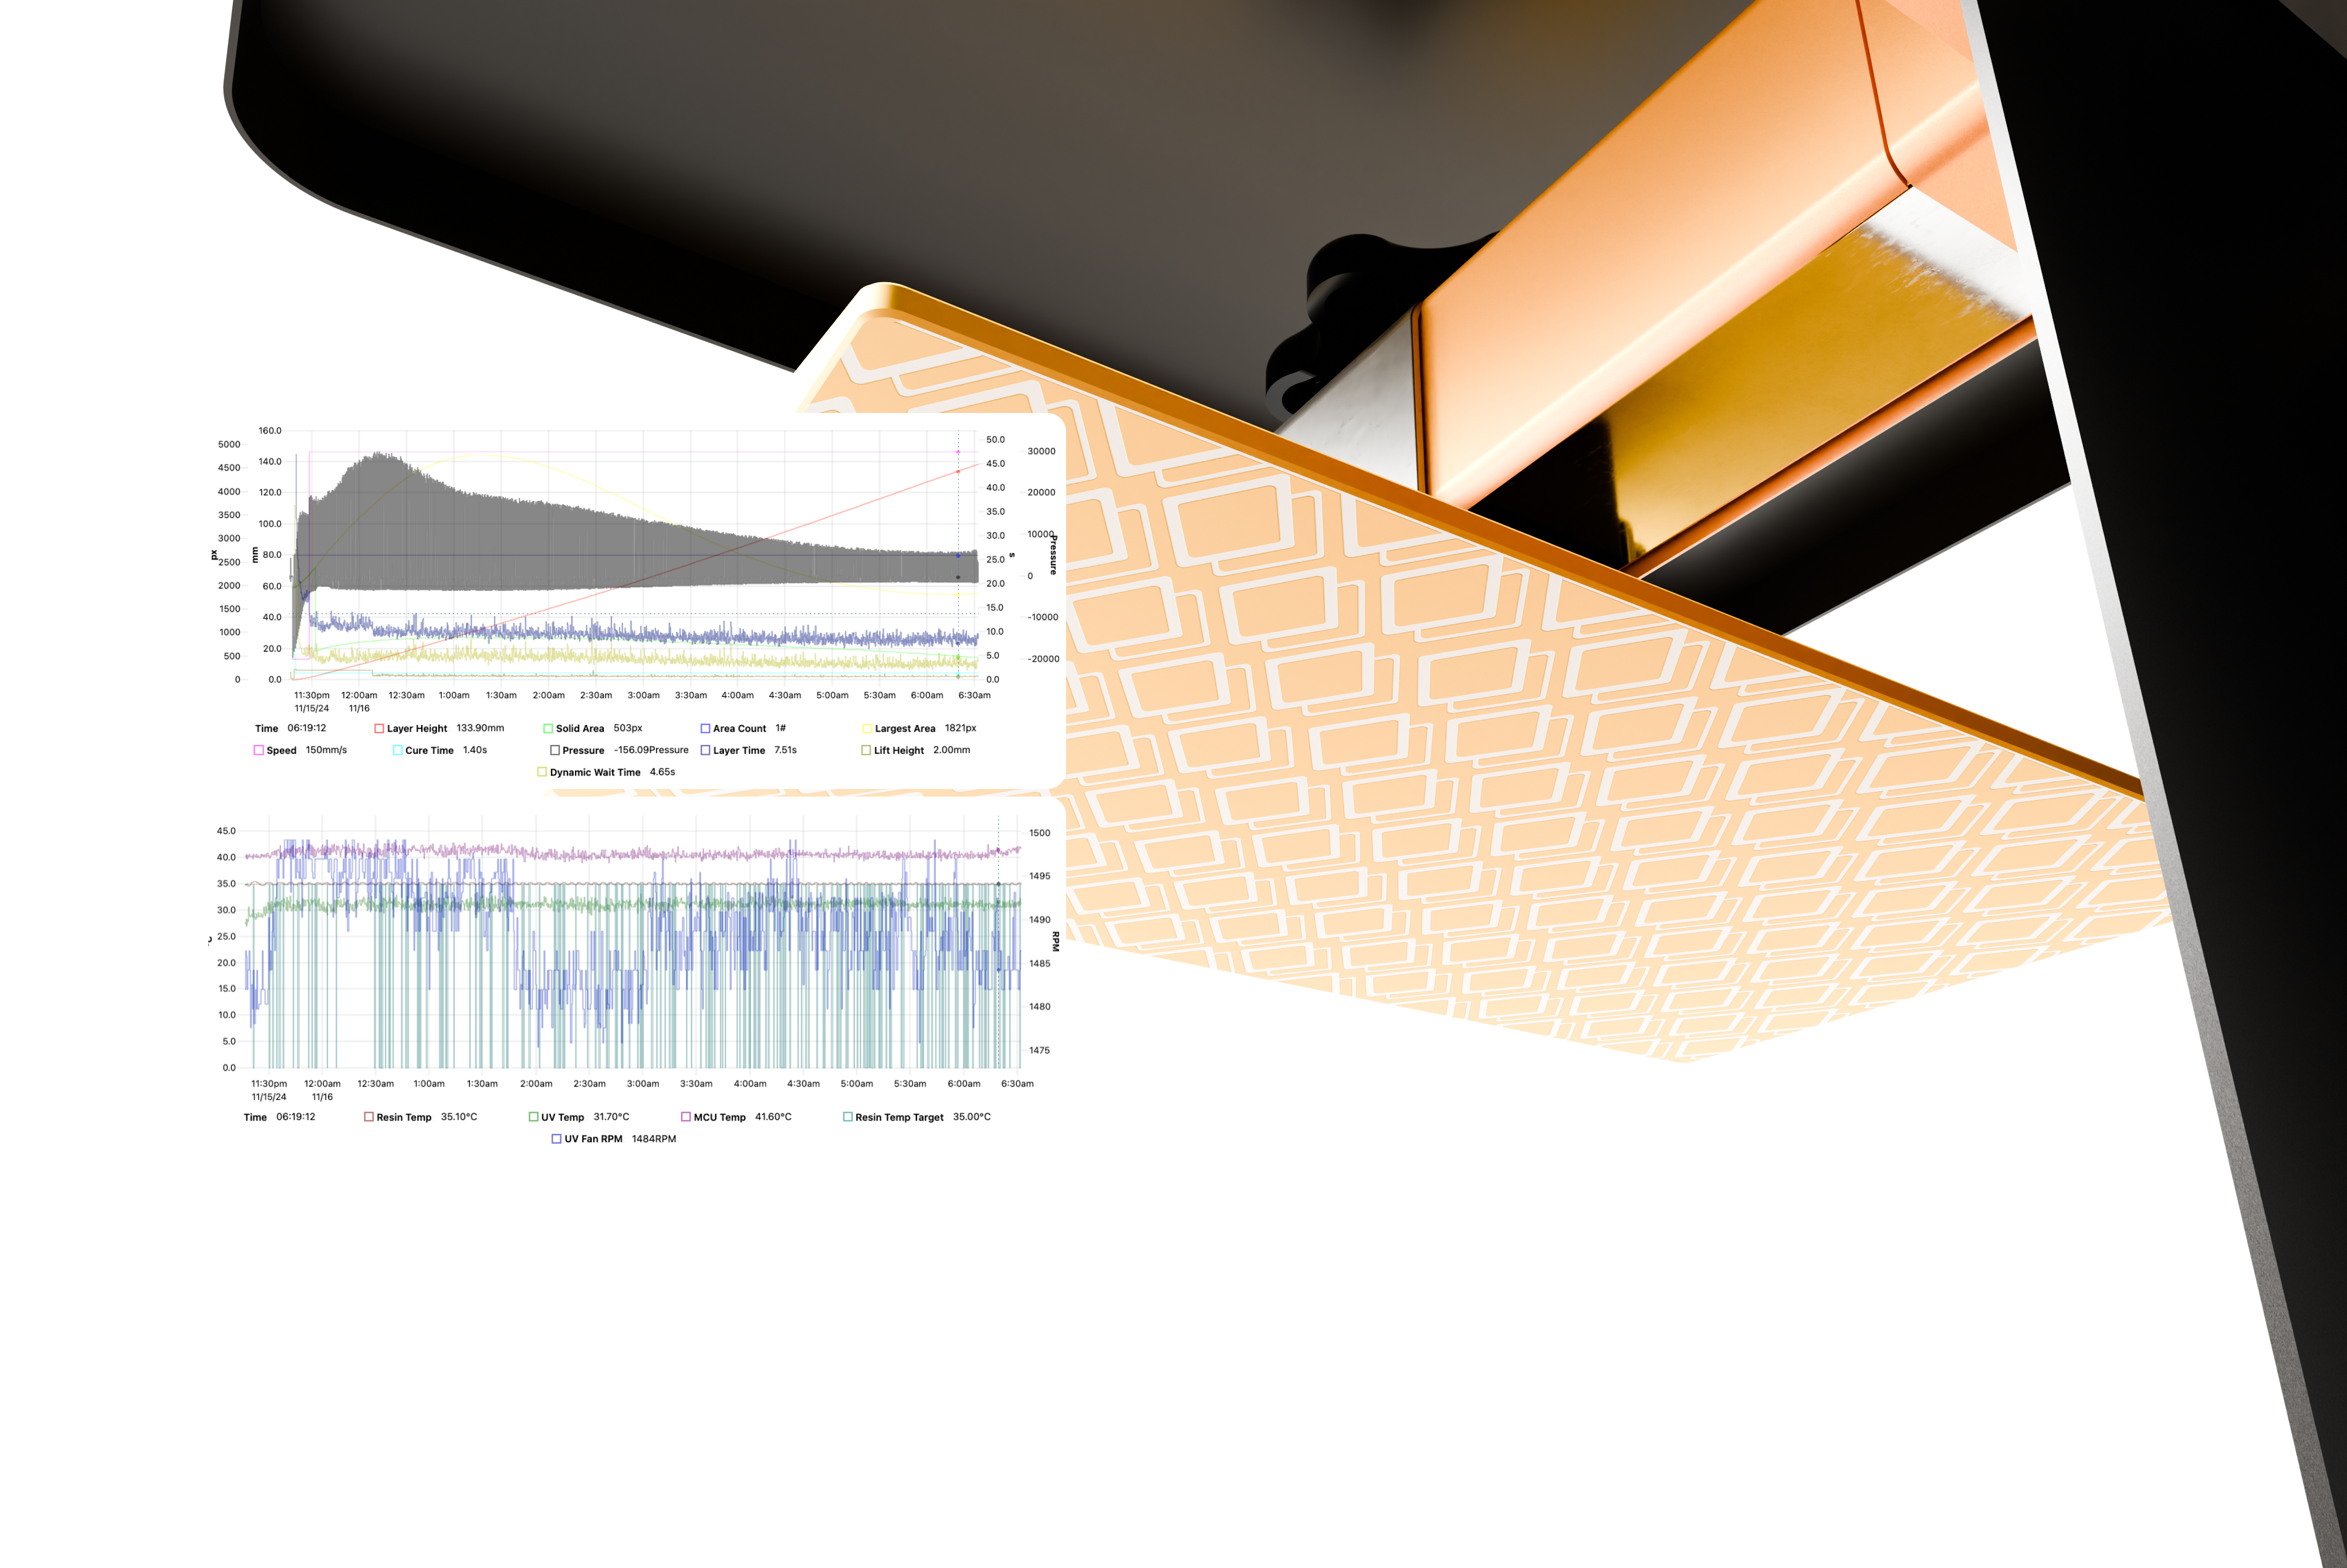The image size is (2347, 1568).
Task: Toggle the Lift Height legend box
Action: (x=866, y=750)
